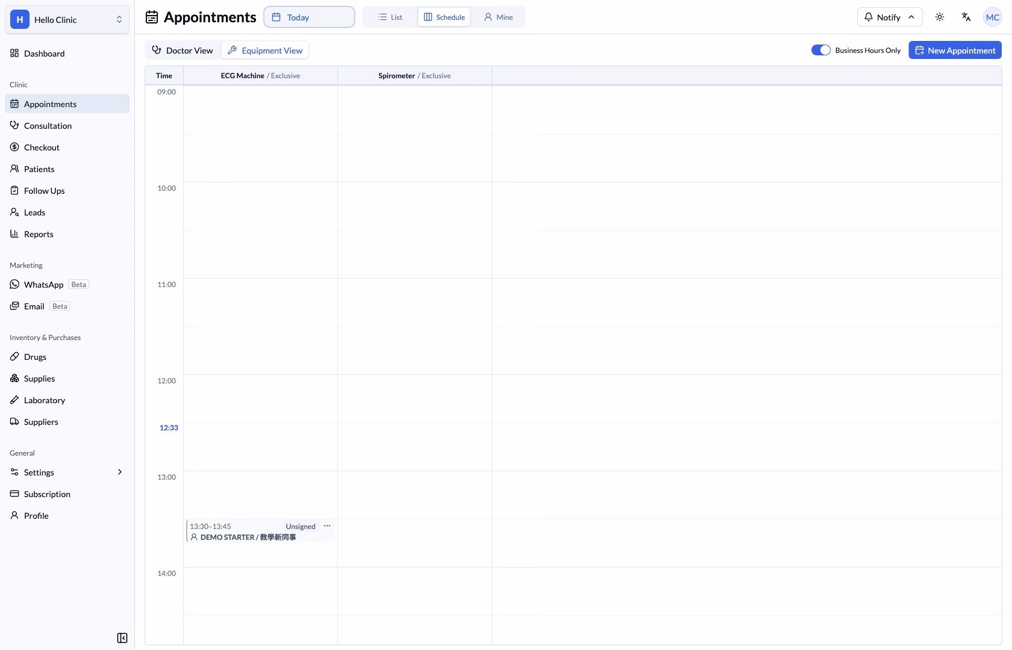
Task: Switch to List view tab
Action: pyautogui.click(x=390, y=17)
